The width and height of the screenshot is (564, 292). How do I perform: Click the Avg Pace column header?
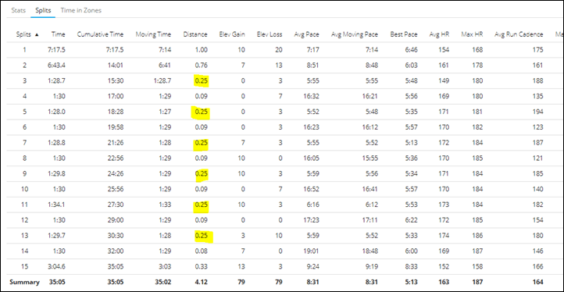306,34
